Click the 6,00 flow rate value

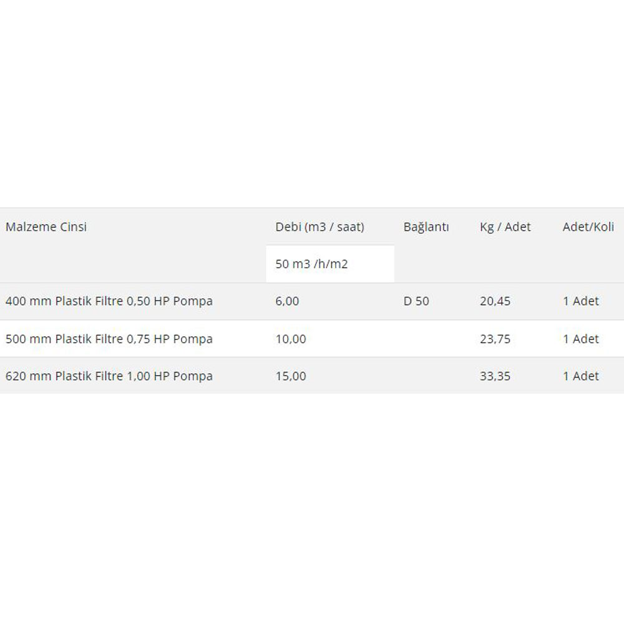pos(287,301)
